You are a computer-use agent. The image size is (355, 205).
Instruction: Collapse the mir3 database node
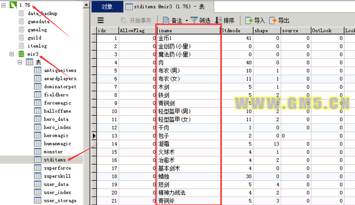12,54
